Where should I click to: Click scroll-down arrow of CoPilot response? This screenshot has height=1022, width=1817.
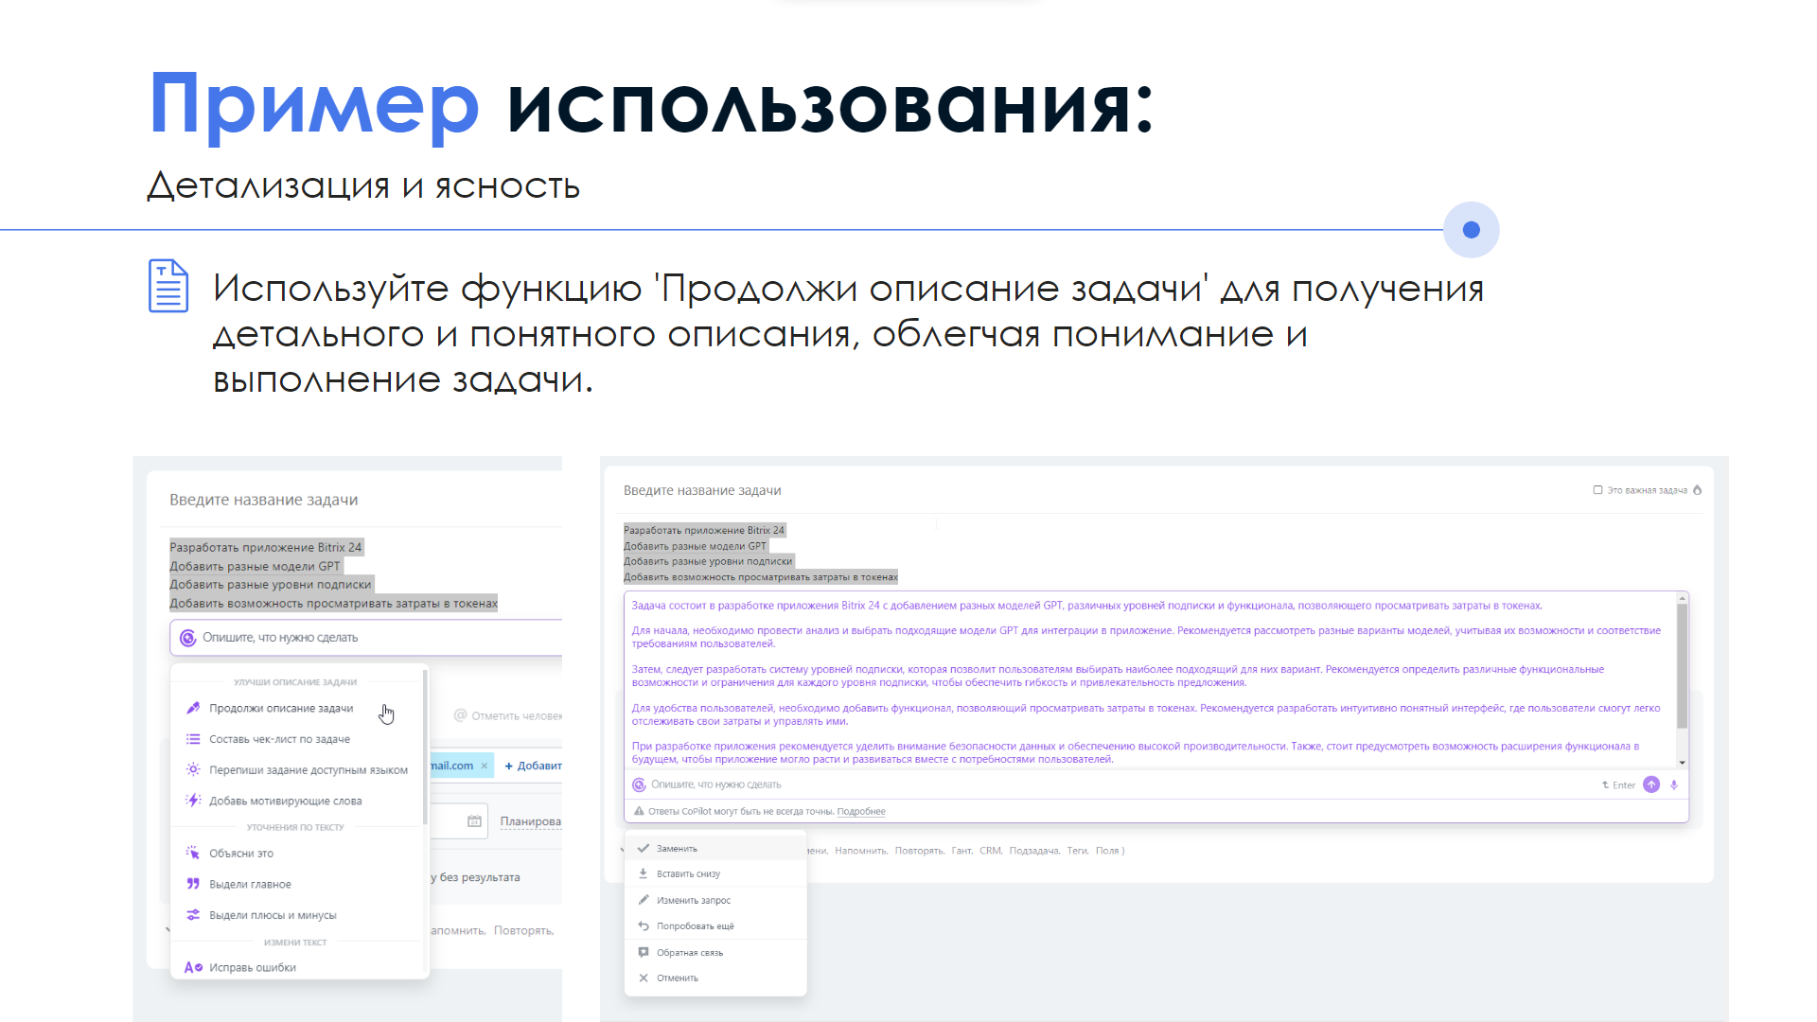[1682, 763]
